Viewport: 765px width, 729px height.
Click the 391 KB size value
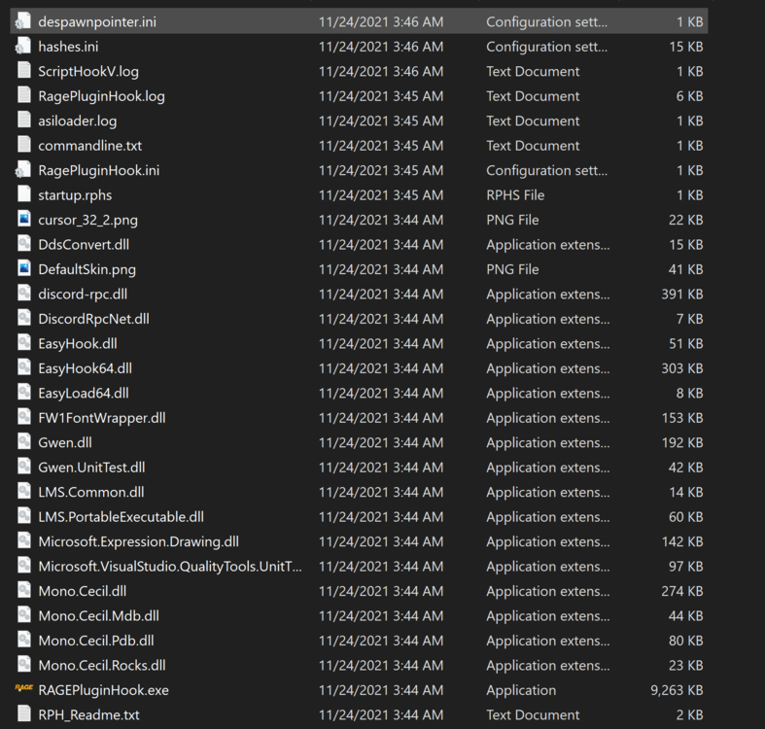pos(682,295)
